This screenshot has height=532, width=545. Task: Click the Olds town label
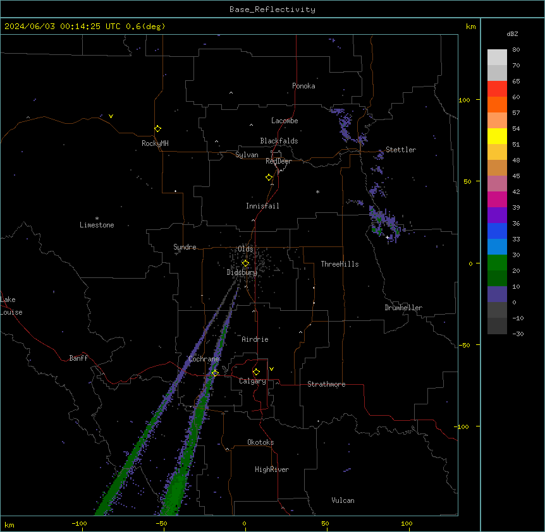pyautogui.click(x=245, y=249)
